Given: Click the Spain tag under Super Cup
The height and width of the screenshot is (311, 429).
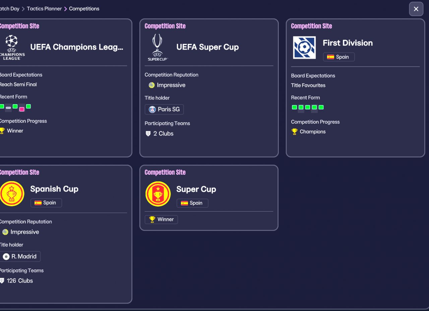Looking at the screenshot, I should pyautogui.click(x=192, y=203).
